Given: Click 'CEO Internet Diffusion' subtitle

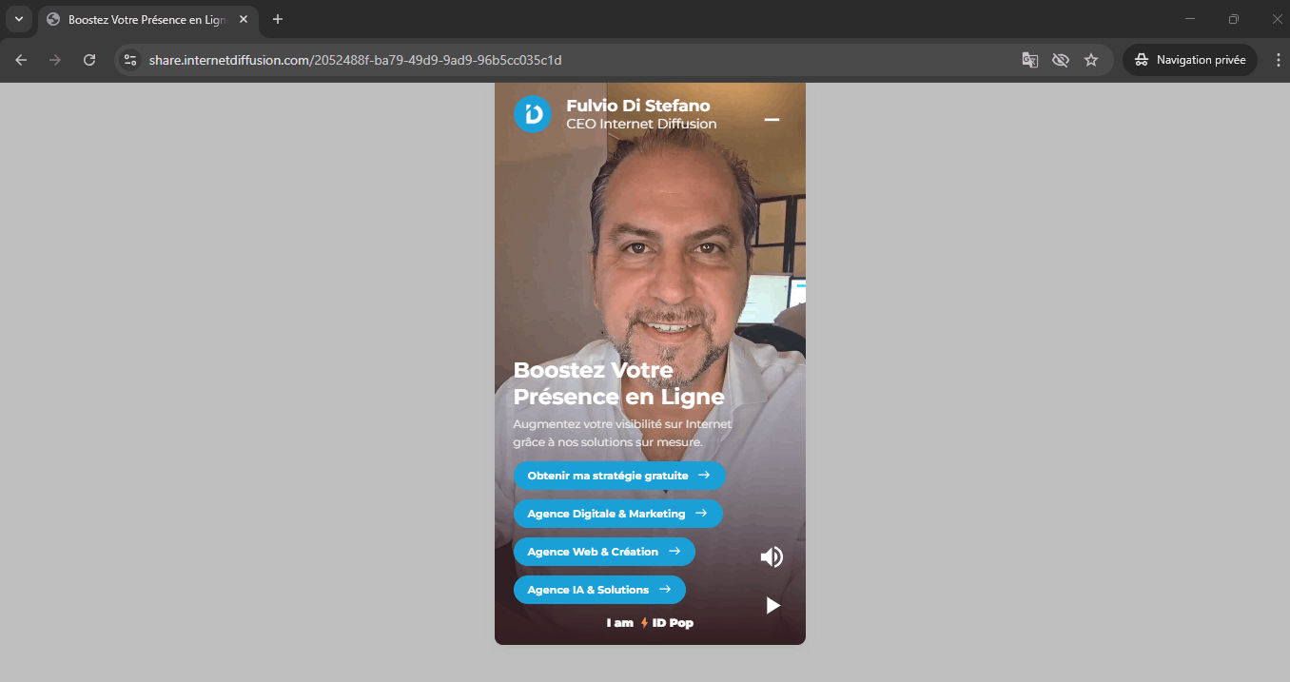Looking at the screenshot, I should 641,124.
